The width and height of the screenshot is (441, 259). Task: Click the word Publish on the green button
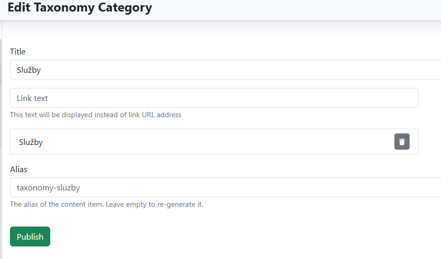click(x=30, y=237)
